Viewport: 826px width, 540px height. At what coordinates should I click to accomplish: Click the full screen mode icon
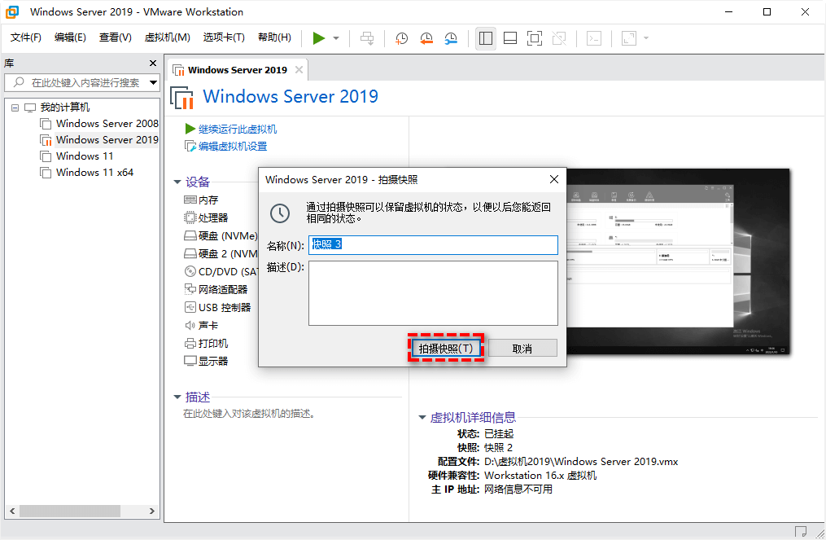(535, 38)
